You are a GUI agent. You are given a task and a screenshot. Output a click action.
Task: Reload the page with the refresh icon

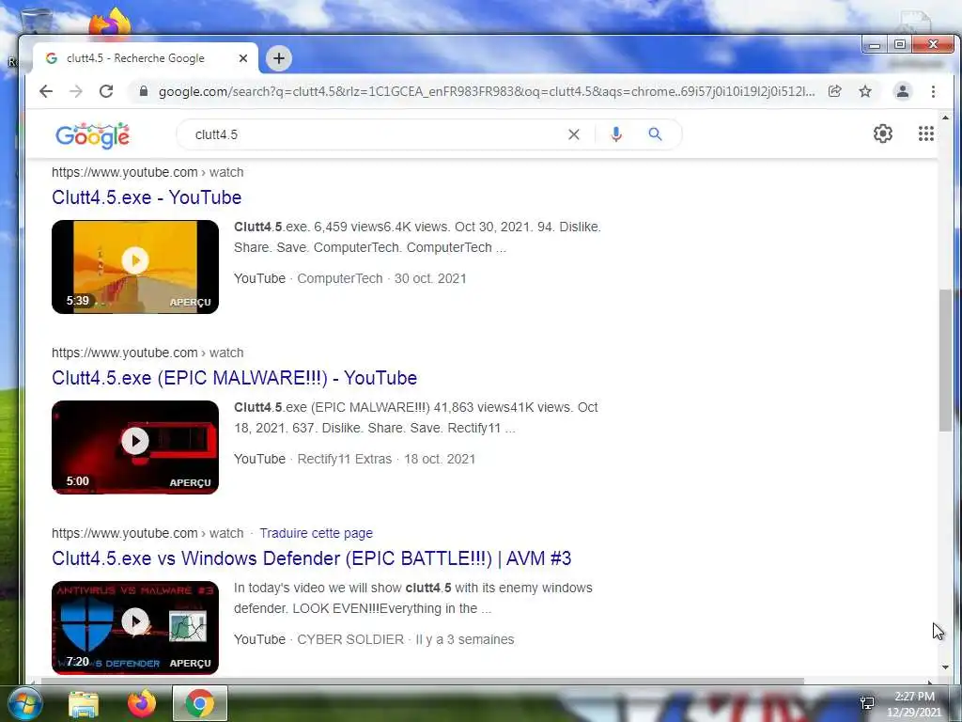tap(106, 91)
